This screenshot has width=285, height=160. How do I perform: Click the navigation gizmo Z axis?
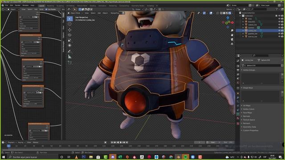tap(228, 18)
